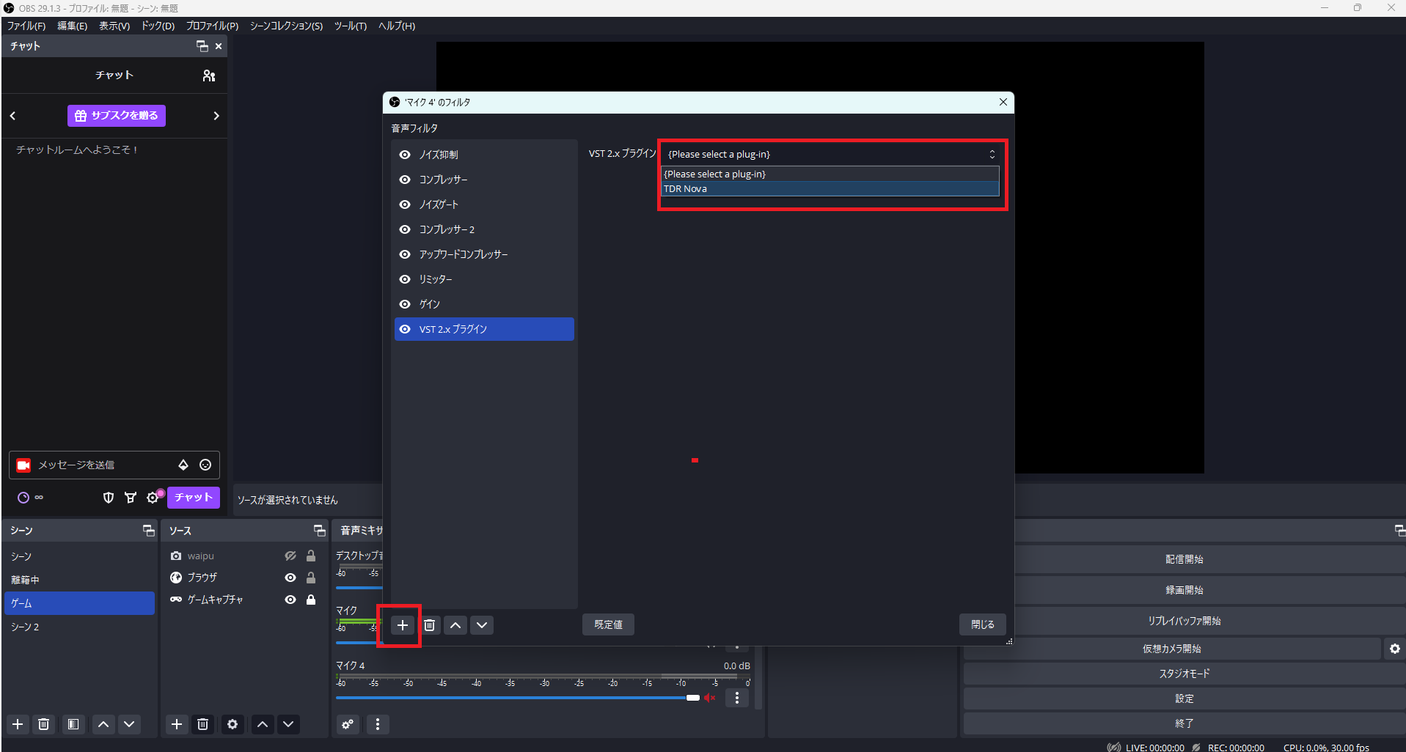Open audio mixer menu dots at bottom
The image size is (1406, 752).
[378, 724]
